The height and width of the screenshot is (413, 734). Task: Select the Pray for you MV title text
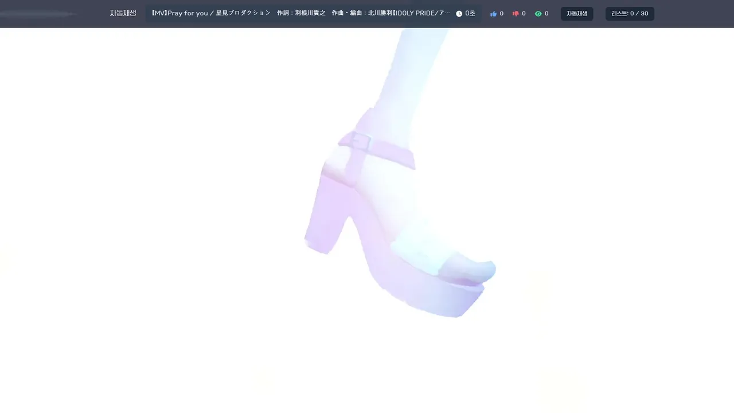coord(300,13)
